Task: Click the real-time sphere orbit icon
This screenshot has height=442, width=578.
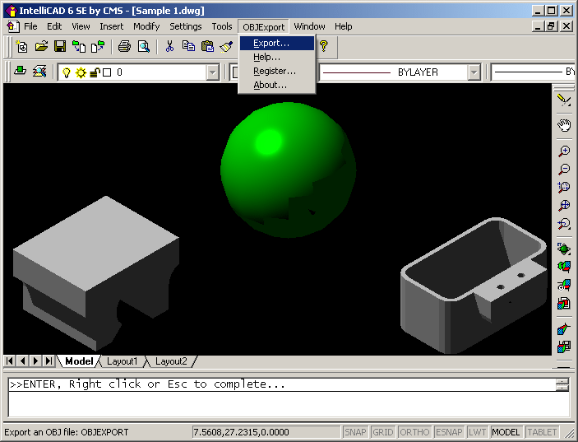Action: click(564, 249)
